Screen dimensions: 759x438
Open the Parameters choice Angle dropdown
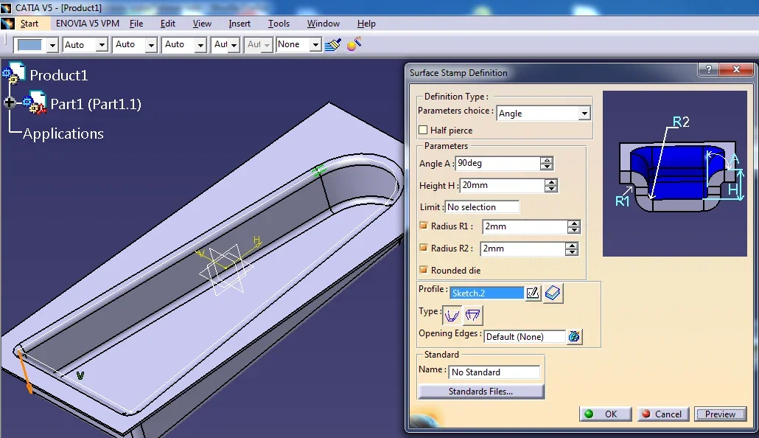pyautogui.click(x=585, y=114)
